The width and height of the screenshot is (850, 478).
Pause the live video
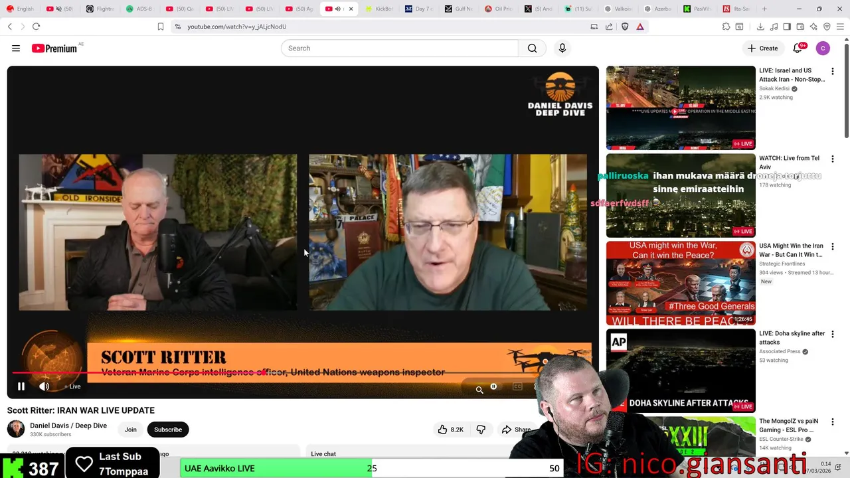[x=21, y=386]
